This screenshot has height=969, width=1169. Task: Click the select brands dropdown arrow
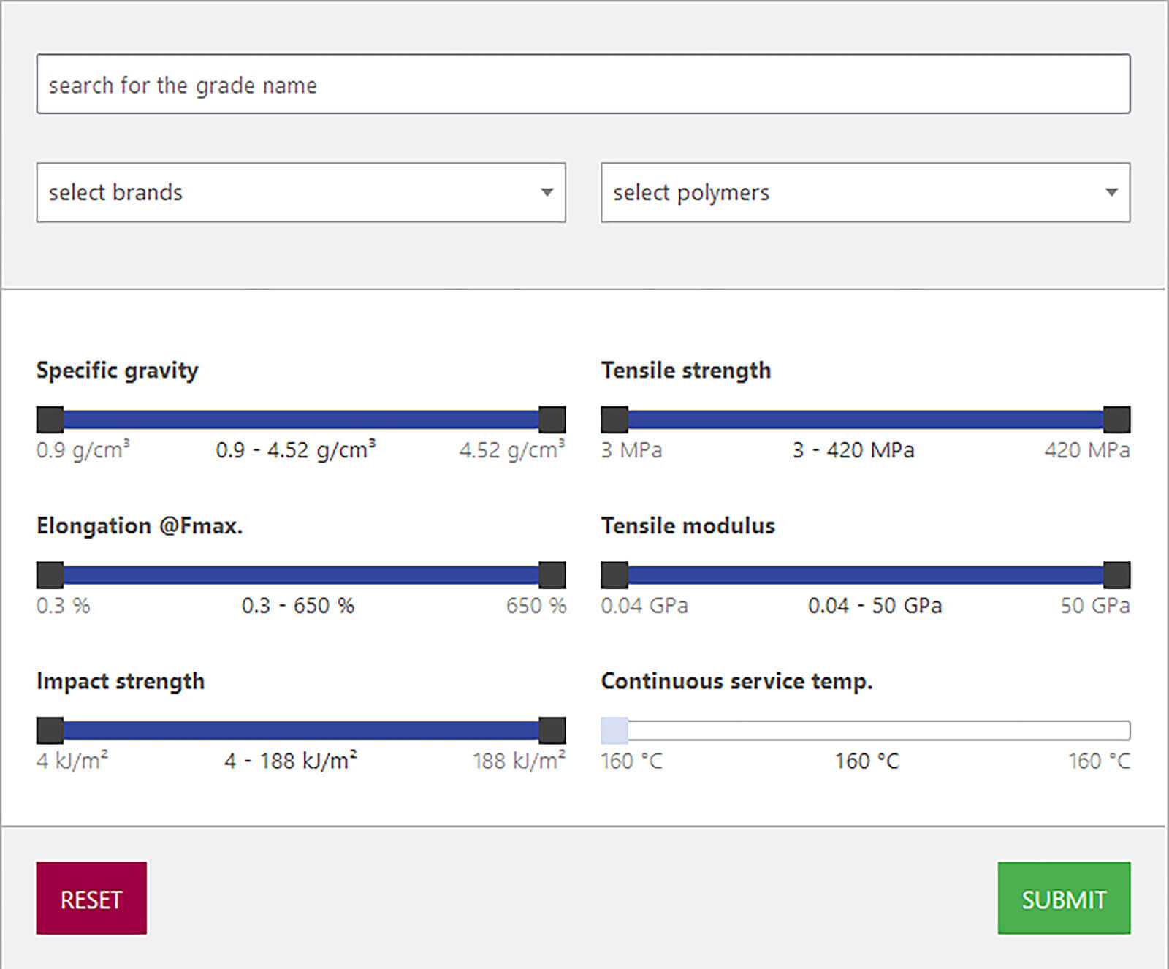[547, 192]
